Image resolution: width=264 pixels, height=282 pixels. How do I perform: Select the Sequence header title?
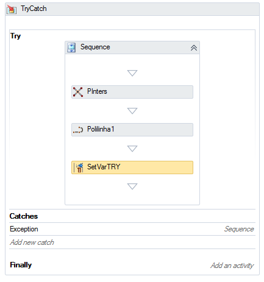(x=95, y=47)
